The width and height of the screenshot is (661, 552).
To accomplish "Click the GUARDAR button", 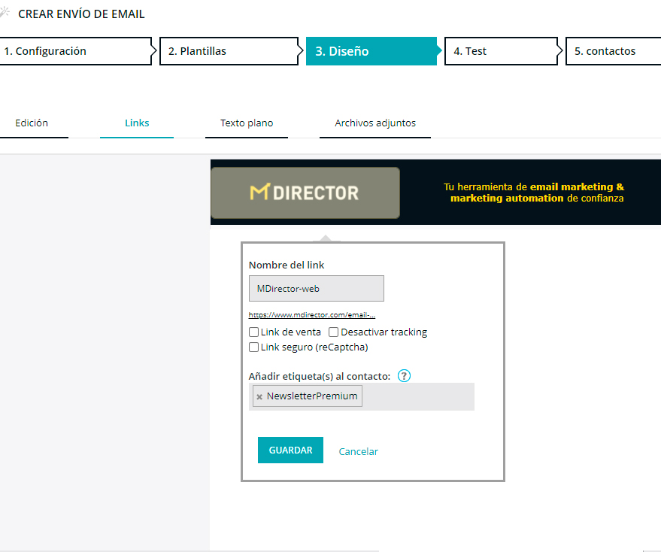I will 290,450.
